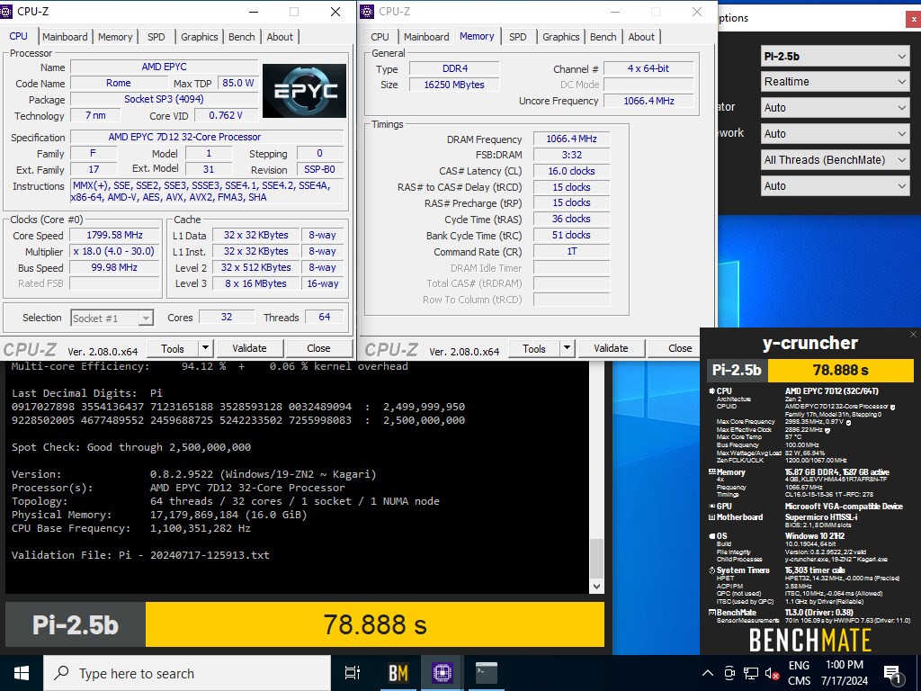Image resolution: width=921 pixels, height=691 pixels.
Task: Click the CPU-Z icon in right title bar
Action: point(367,11)
